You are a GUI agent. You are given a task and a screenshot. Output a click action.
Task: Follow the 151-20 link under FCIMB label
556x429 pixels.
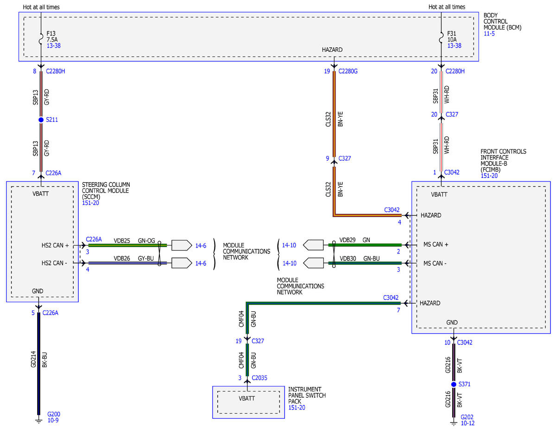[490, 176]
